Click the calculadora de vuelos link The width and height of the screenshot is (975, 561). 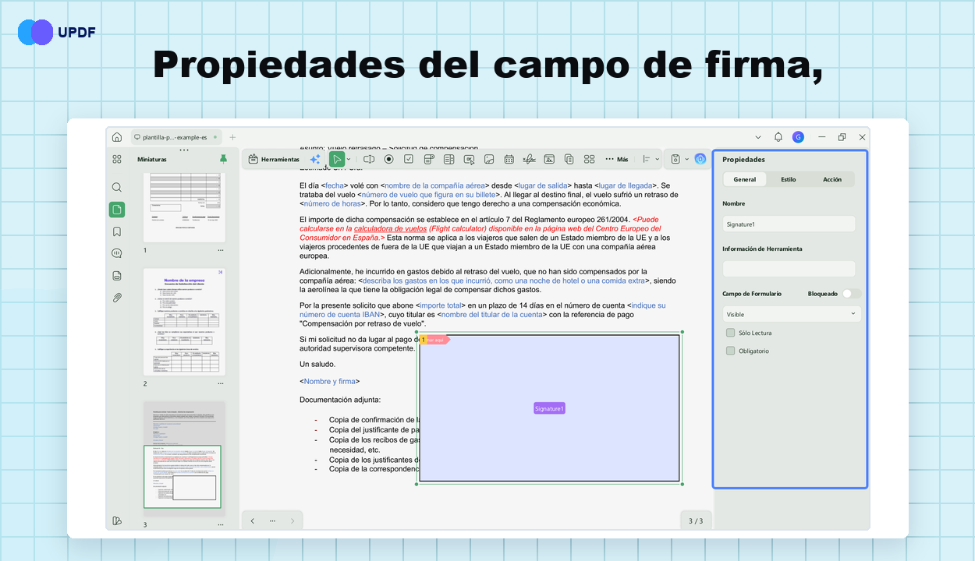click(x=392, y=229)
